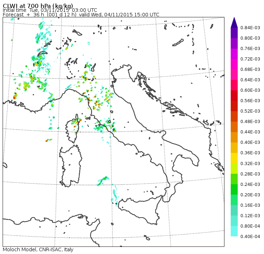Click the 0.80E-03 colorbar label
The image size is (264, 254).
[x=250, y=38]
